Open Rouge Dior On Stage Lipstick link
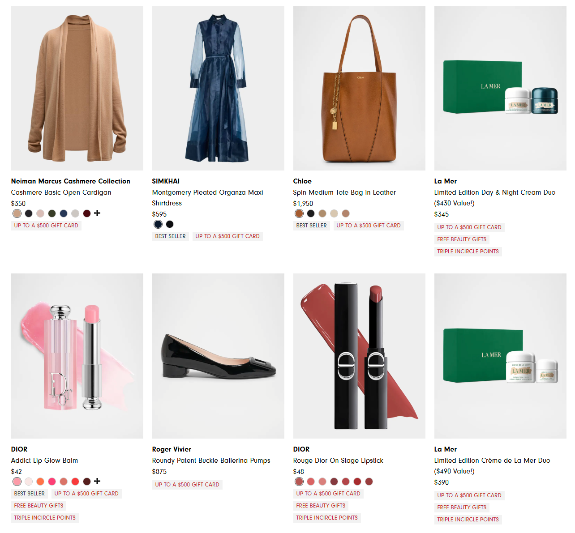This screenshot has height=533, width=575. click(x=338, y=461)
